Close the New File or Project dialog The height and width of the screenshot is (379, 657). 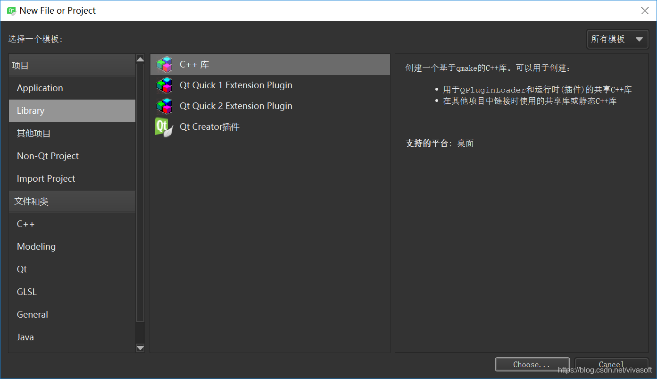click(x=645, y=10)
